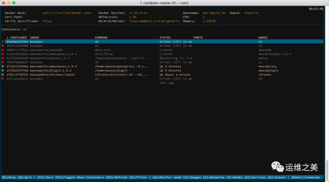The image size is (329, 182).
Task: Click the [%]:Filter option
Action: pos(138,177)
